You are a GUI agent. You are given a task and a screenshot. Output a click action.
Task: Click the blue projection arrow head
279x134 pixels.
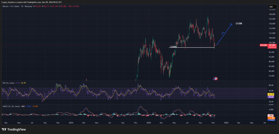pos(231,24)
